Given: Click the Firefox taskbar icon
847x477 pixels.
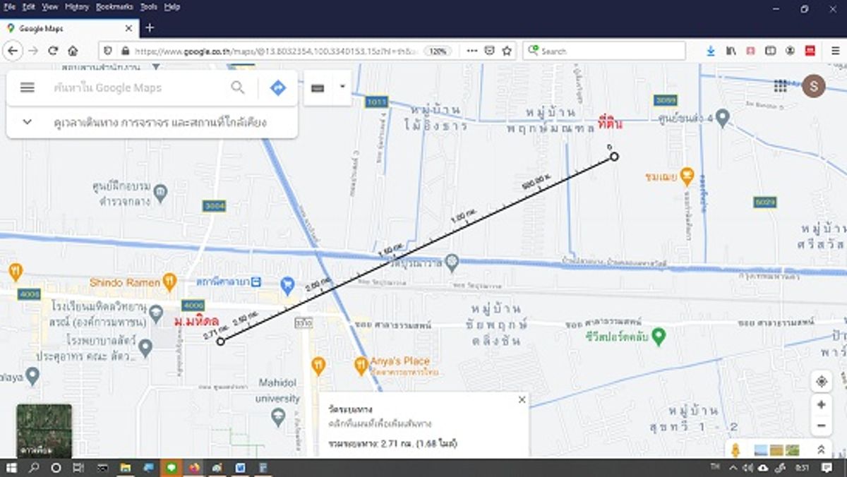Looking at the screenshot, I should tap(193, 467).
